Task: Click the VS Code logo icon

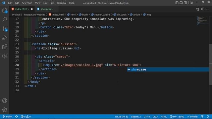Action: (3, 3)
